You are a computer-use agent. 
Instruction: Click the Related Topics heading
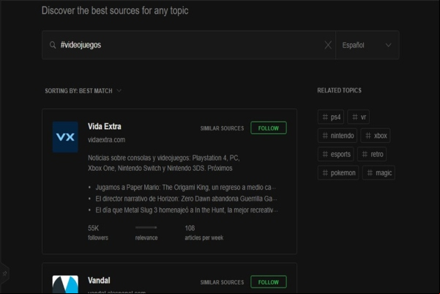tap(339, 90)
